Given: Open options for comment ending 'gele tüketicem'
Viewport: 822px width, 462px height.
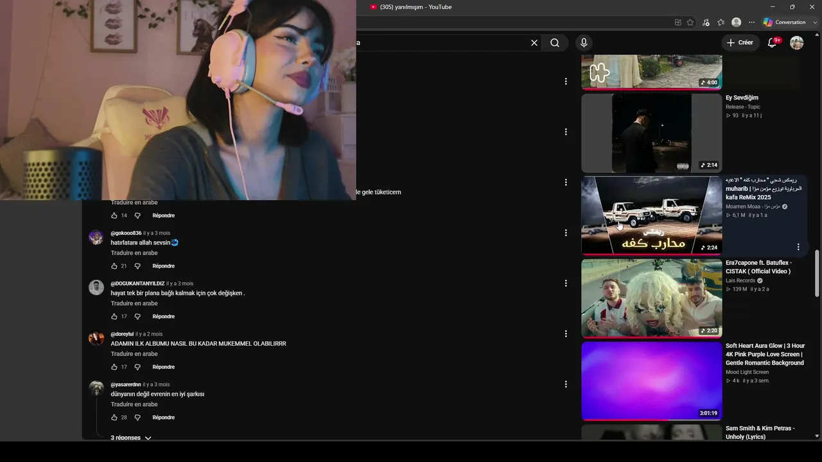Looking at the screenshot, I should coord(566,182).
